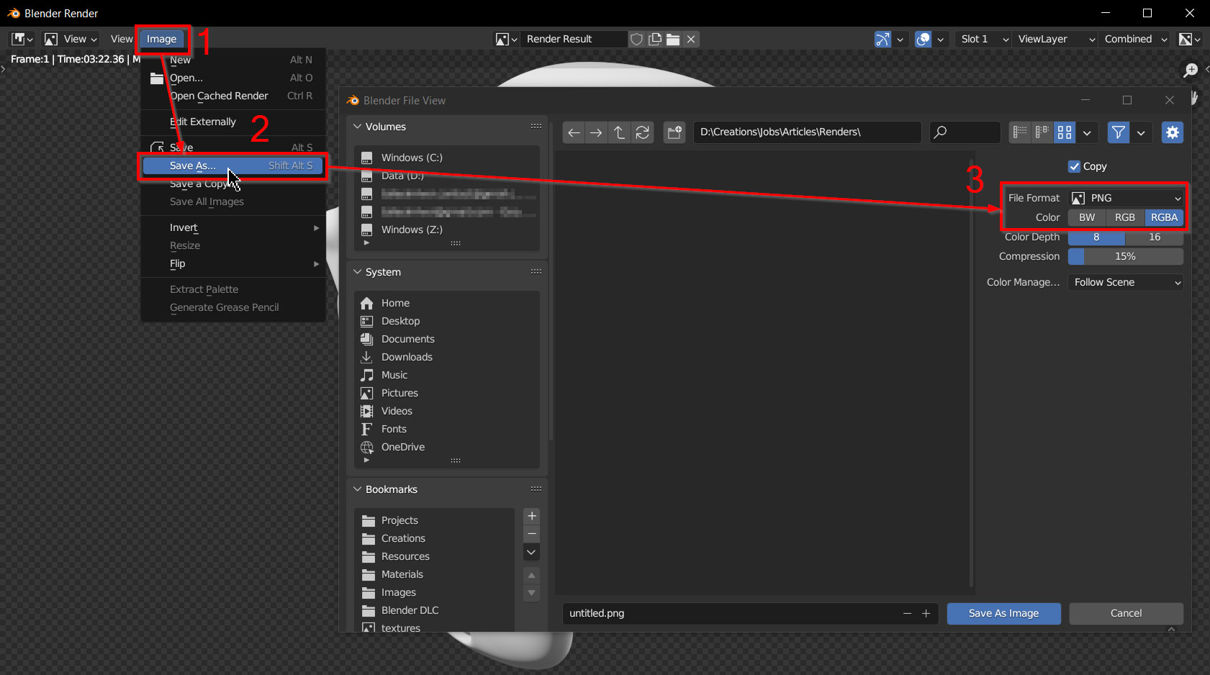Screen dimensions: 1210x675
Task: Collapse the Bookmarks panel
Action: [x=358, y=489]
